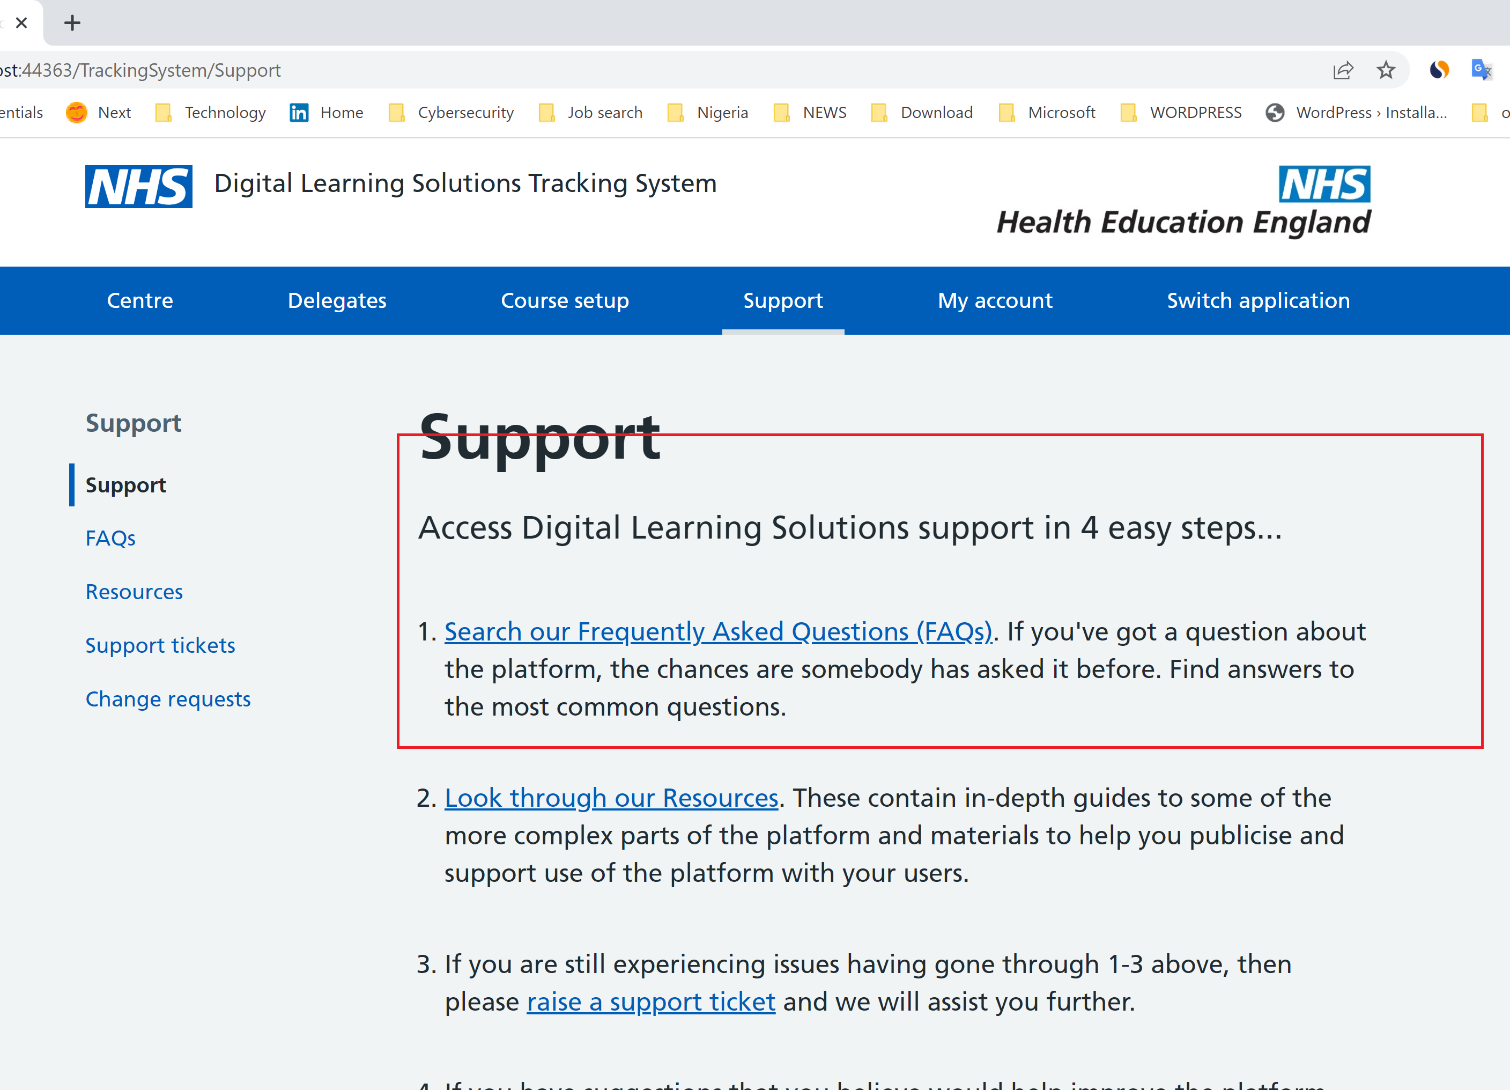
Task: Open a new browser tab
Action: coord(72,23)
